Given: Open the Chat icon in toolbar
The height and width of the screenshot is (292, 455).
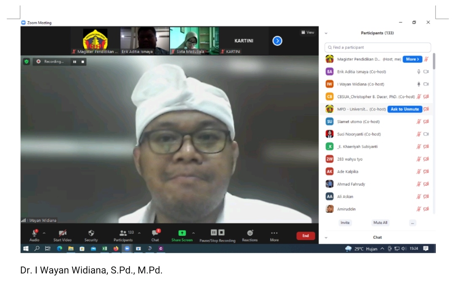Looking at the screenshot, I should pos(155,233).
